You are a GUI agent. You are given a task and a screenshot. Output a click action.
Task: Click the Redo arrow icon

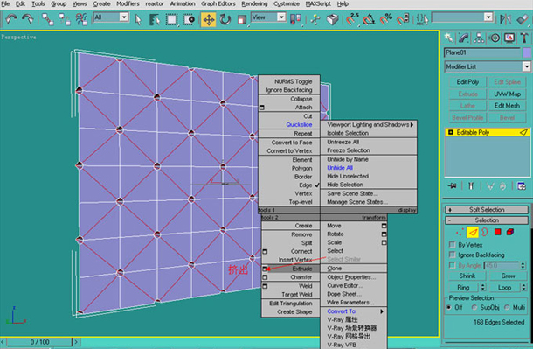[27, 19]
